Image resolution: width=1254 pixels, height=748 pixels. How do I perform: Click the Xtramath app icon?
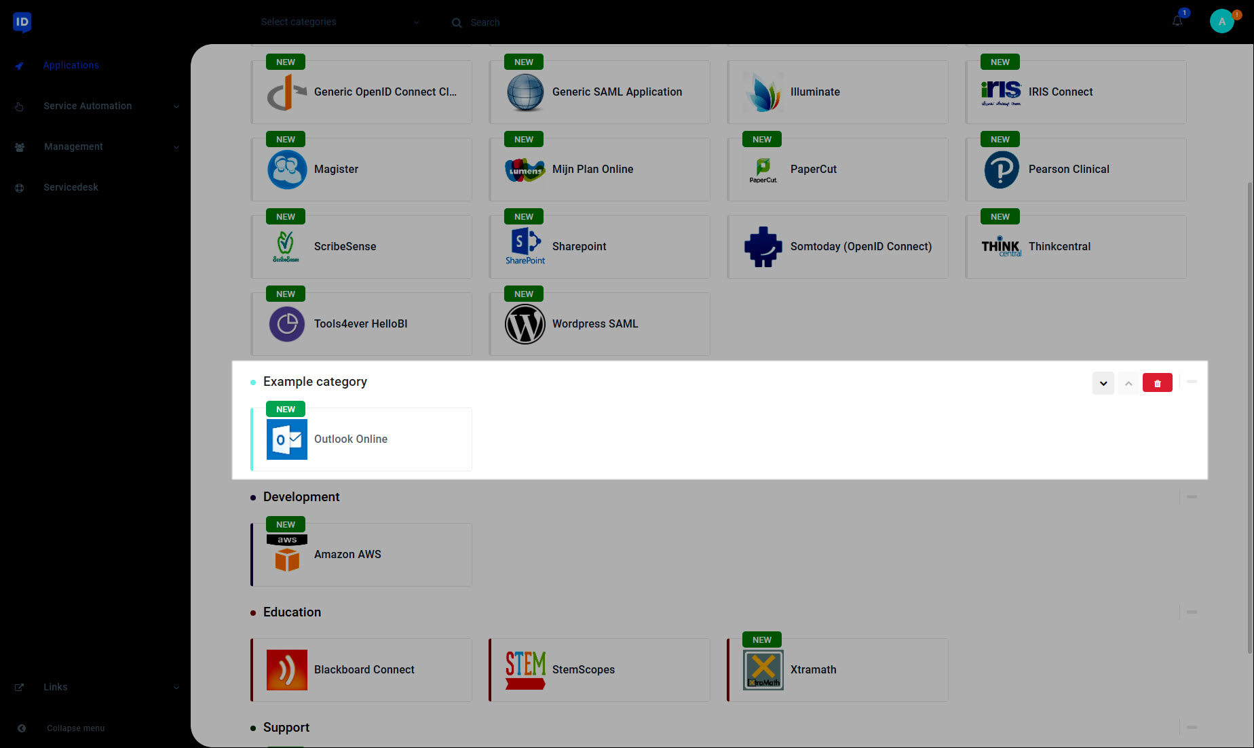pos(763,670)
